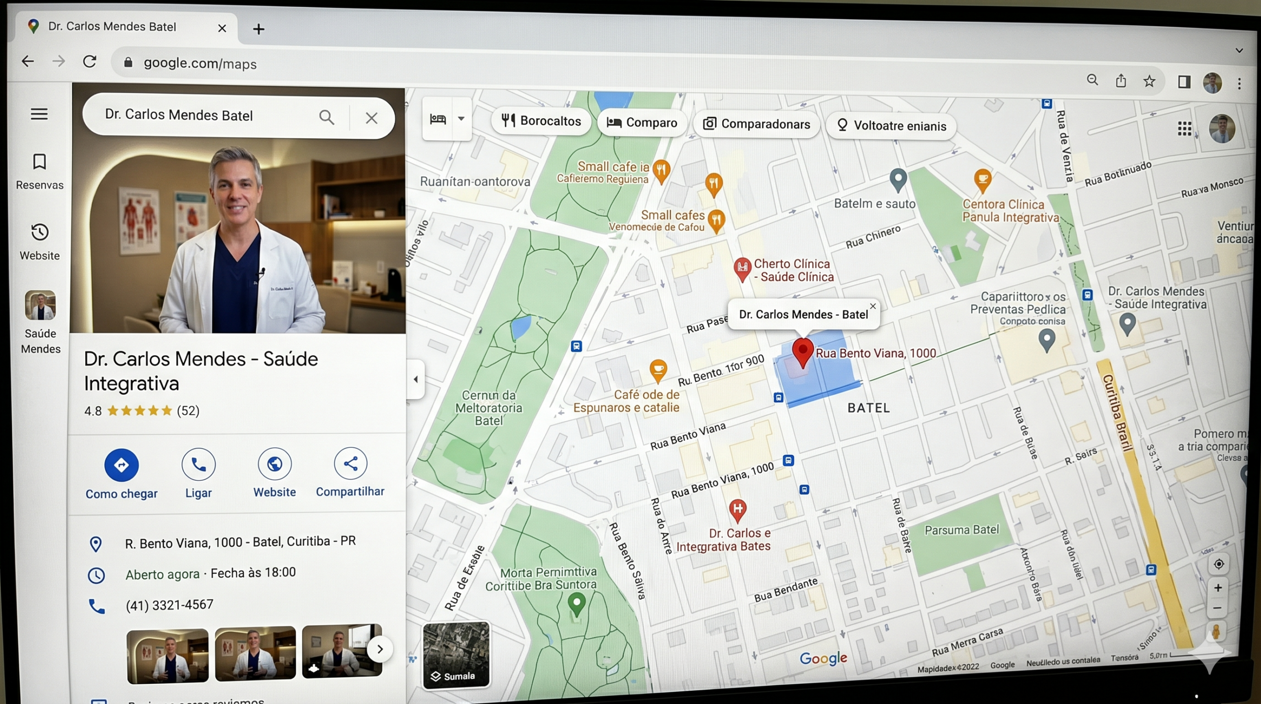
Task: Open the large doctor cover photo
Action: tap(238, 236)
